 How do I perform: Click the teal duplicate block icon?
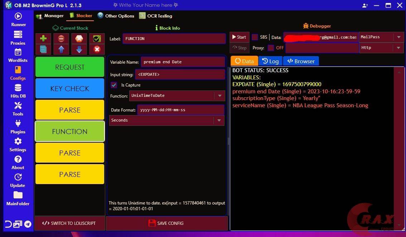click(43, 49)
